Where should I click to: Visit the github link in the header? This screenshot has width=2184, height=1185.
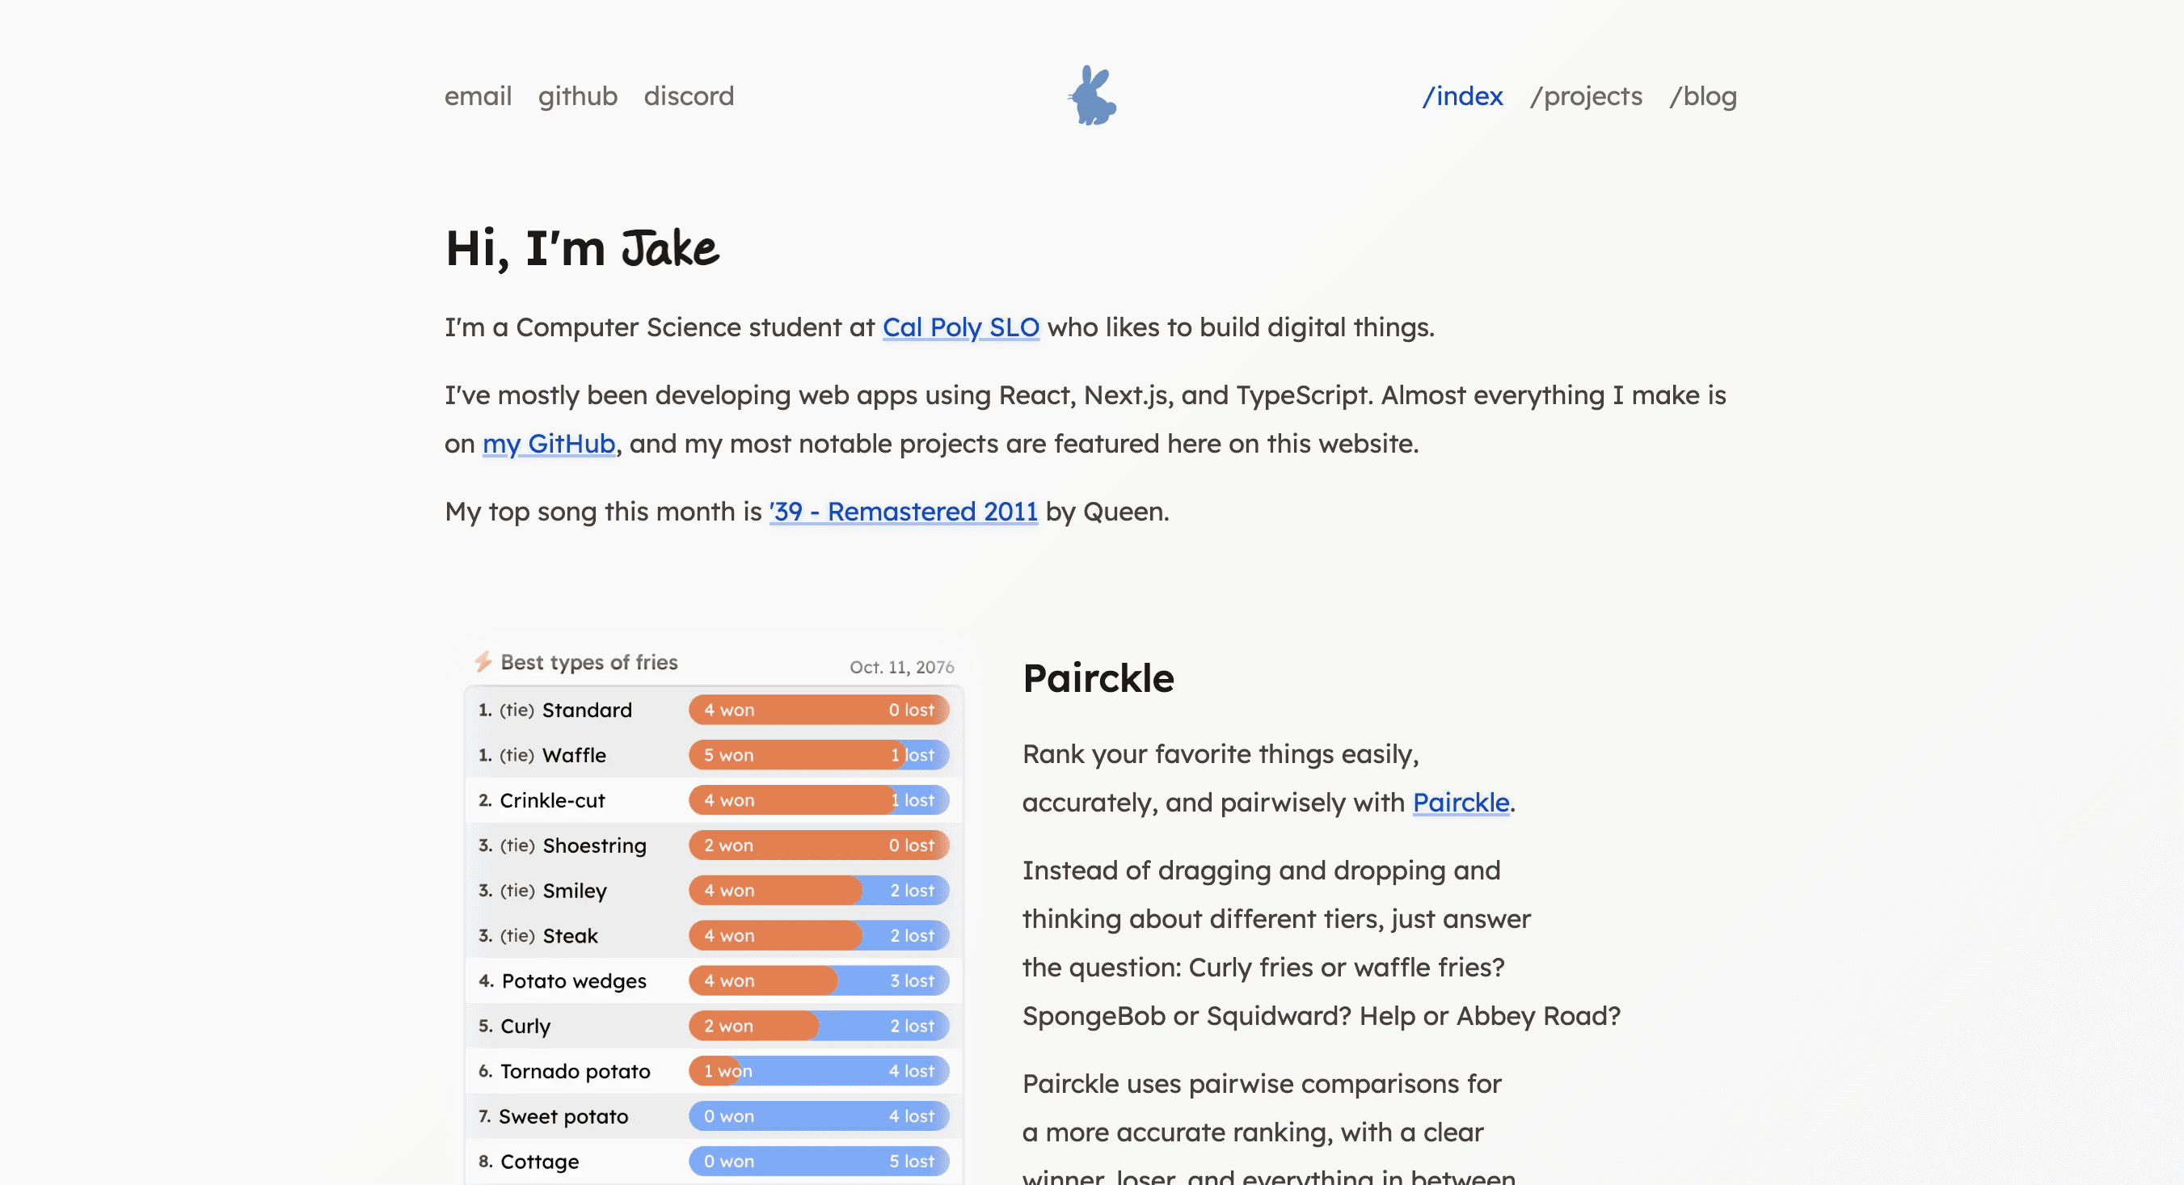pyautogui.click(x=578, y=95)
